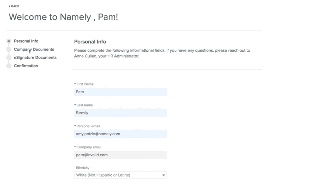The height and width of the screenshot is (186, 321).
Task: Click the First Name field containing Pam
Action: click(x=120, y=92)
